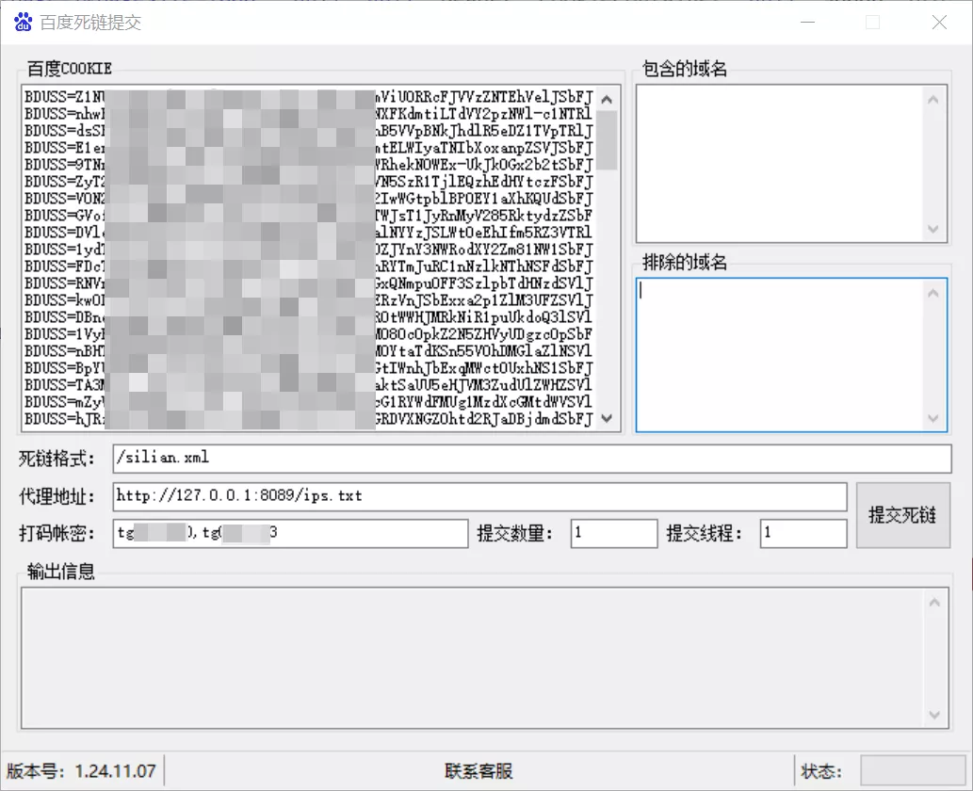Screen dimensions: 973x791
Task: Click the 包含的域名 scrollbar down arrow
Action: (932, 229)
